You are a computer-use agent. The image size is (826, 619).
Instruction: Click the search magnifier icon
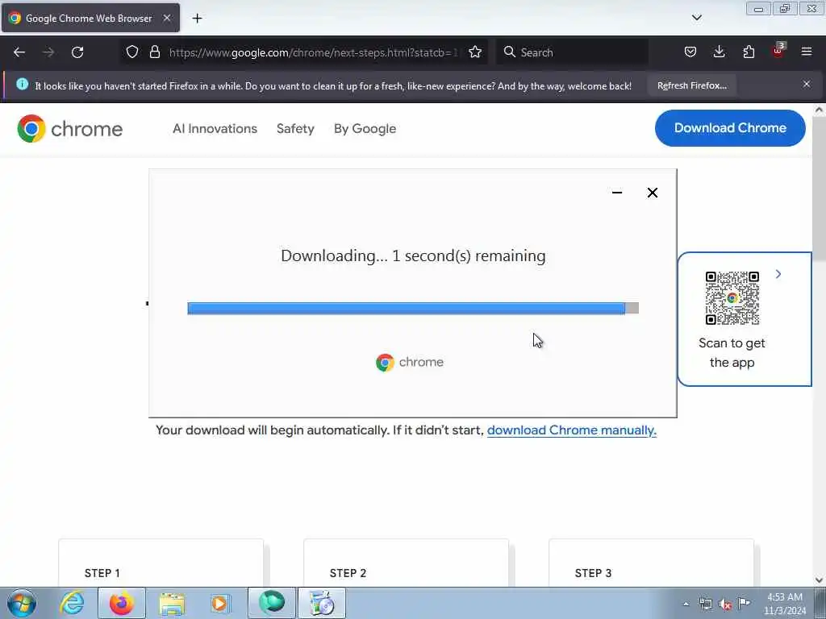point(510,52)
